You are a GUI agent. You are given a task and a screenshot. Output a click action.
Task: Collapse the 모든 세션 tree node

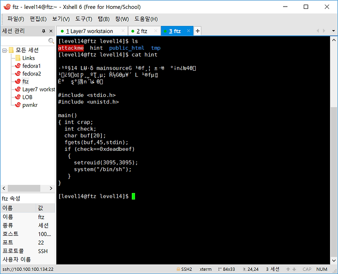[x=4, y=51]
